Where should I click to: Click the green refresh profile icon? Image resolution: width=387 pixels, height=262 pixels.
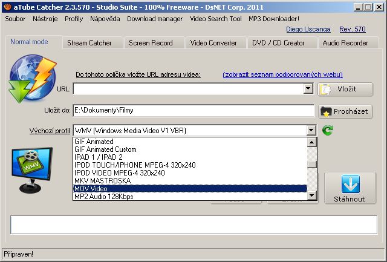(x=328, y=130)
